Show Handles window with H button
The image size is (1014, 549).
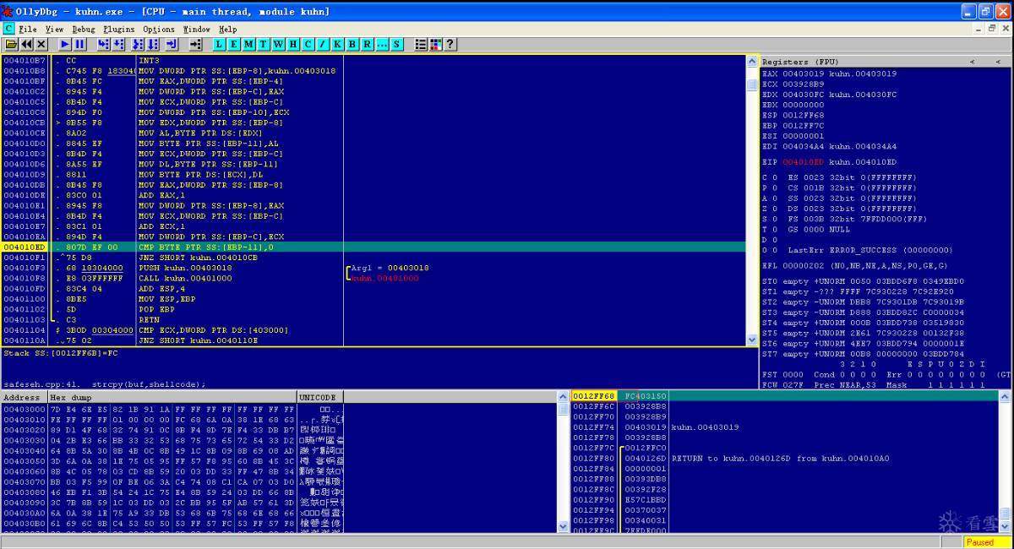coord(293,44)
